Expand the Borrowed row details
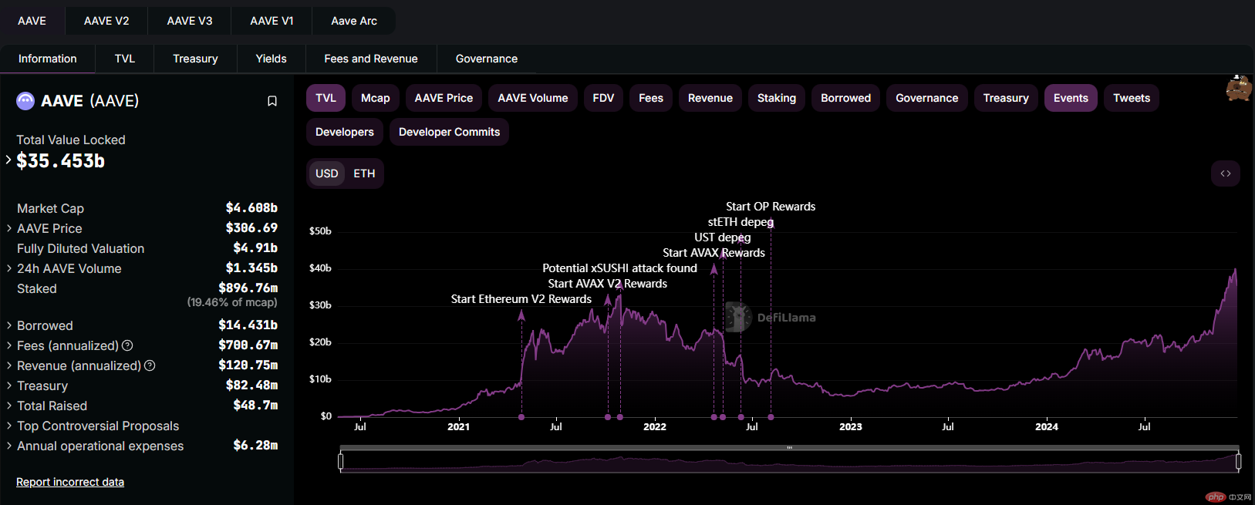Image resolution: width=1255 pixels, height=505 pixels. [x=9, y=325]
